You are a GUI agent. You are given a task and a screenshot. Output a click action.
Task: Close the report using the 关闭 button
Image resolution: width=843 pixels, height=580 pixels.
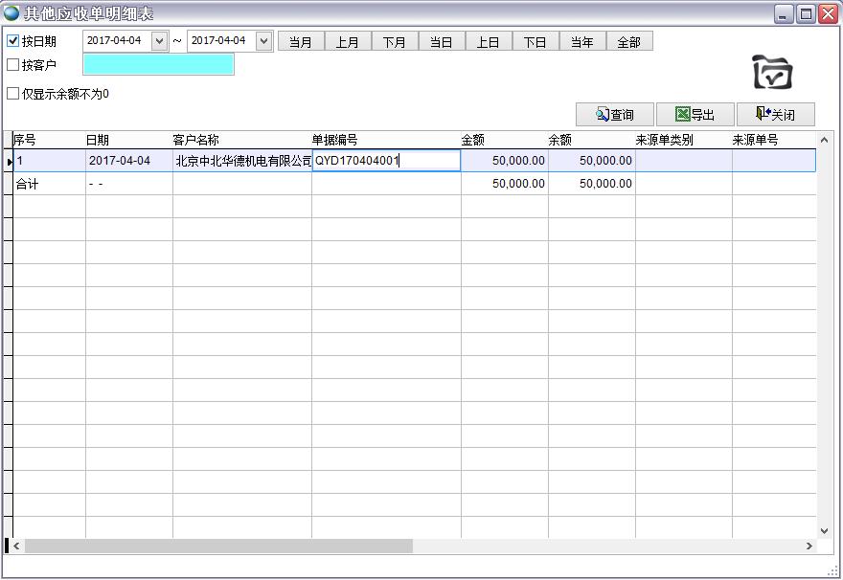775,115
